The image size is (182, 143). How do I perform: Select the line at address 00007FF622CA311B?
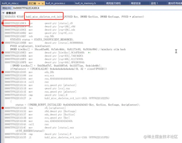[37, 89]
